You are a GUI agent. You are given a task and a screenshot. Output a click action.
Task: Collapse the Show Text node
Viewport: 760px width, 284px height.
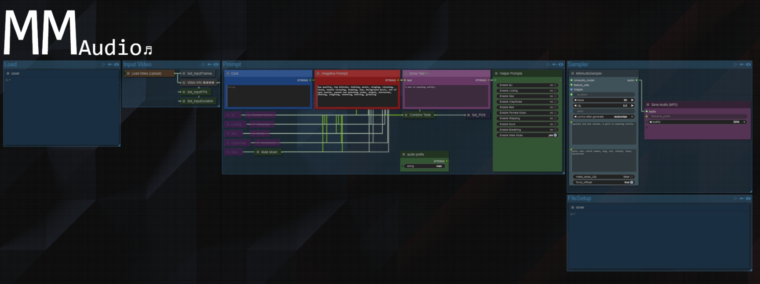pyautogui.click(x=406, y=74)
